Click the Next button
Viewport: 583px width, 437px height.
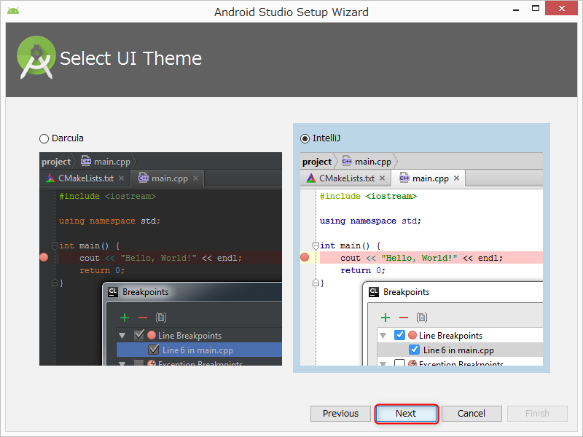point(406,414)
